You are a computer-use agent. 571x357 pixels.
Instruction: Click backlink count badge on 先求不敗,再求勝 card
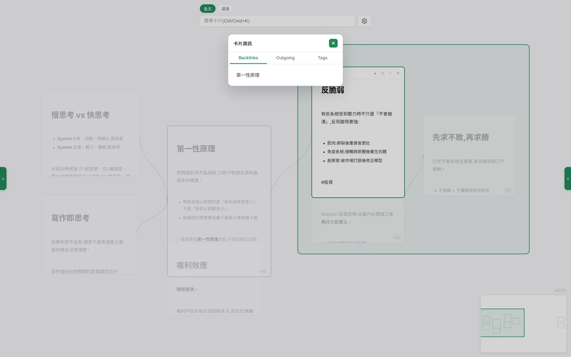pyautogui.click(x=508, y=190)
